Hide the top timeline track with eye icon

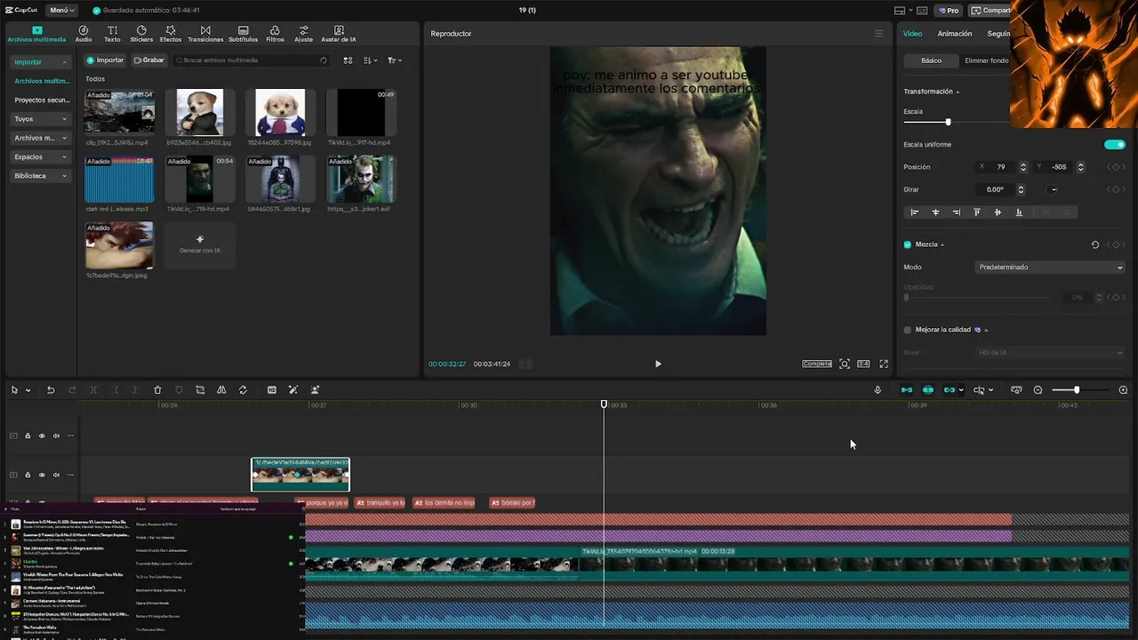coord(41,436)
